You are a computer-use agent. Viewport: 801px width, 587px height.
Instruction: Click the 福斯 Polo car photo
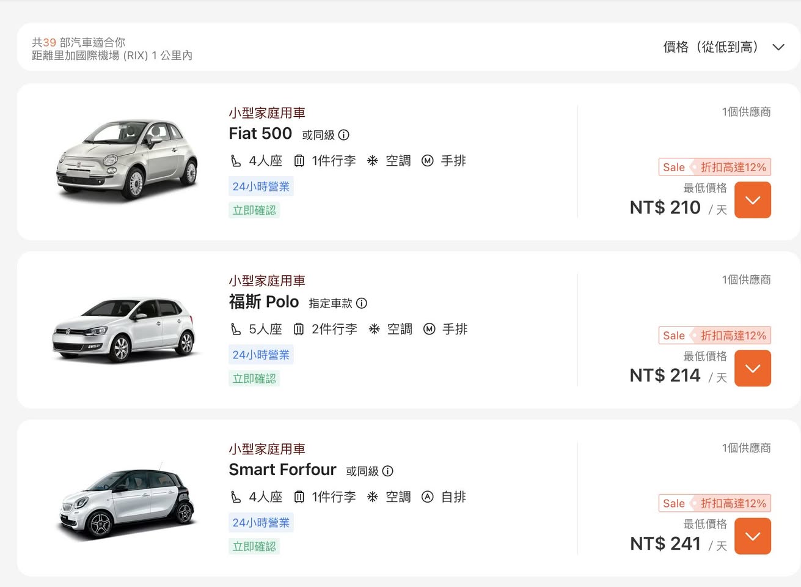[124, 330]
